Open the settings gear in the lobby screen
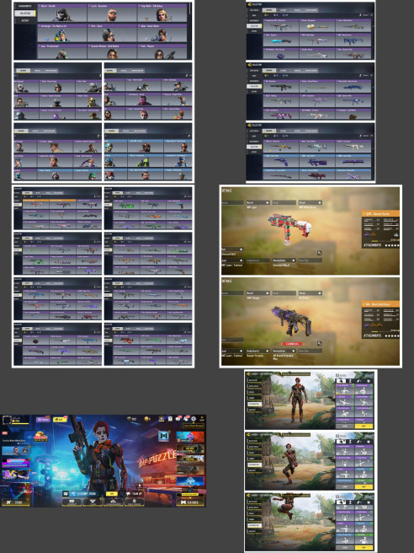The height and width of the screenshot is (553, 414). [194, 419]
